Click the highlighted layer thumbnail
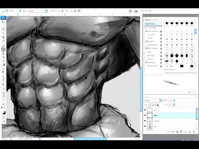 click(150, 115)
